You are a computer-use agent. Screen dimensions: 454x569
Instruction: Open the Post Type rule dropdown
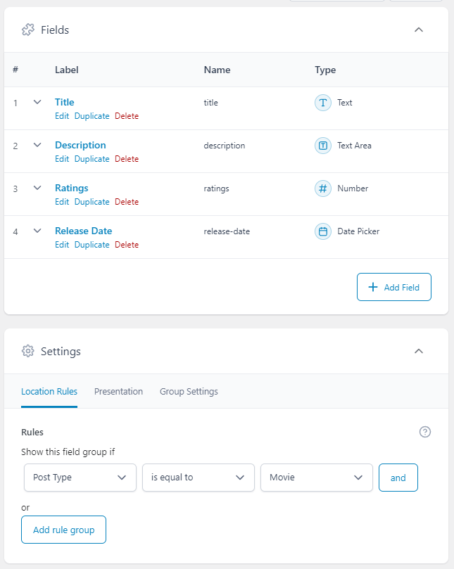80,477
